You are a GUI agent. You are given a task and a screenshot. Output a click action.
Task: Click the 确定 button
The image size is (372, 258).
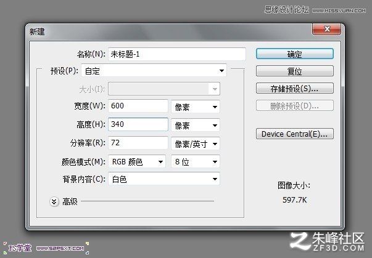coord(295,54)
